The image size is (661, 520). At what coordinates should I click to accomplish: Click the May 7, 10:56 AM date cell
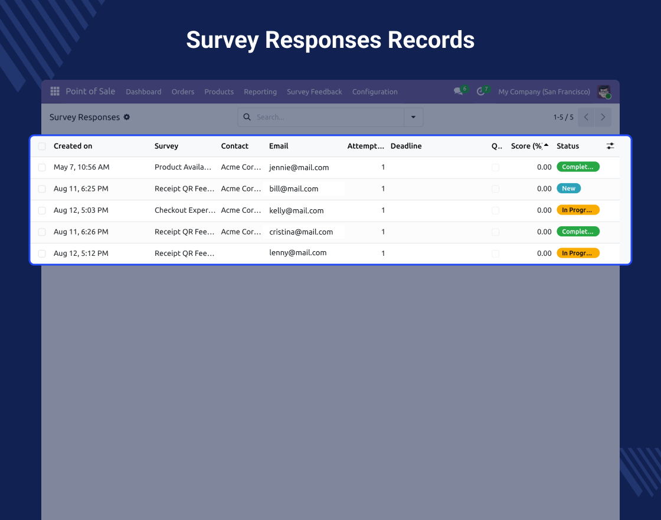[x=81, y=167]
